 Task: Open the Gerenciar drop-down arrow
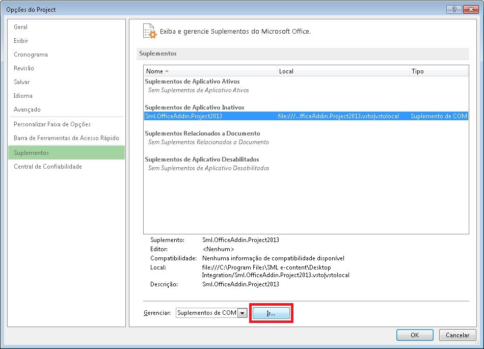click(x=243, y=313)
